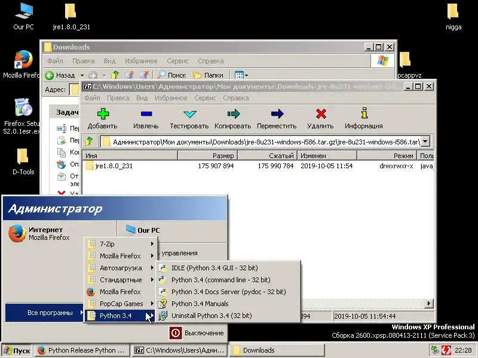Sort by Размер column header

(x=207, y=156)
